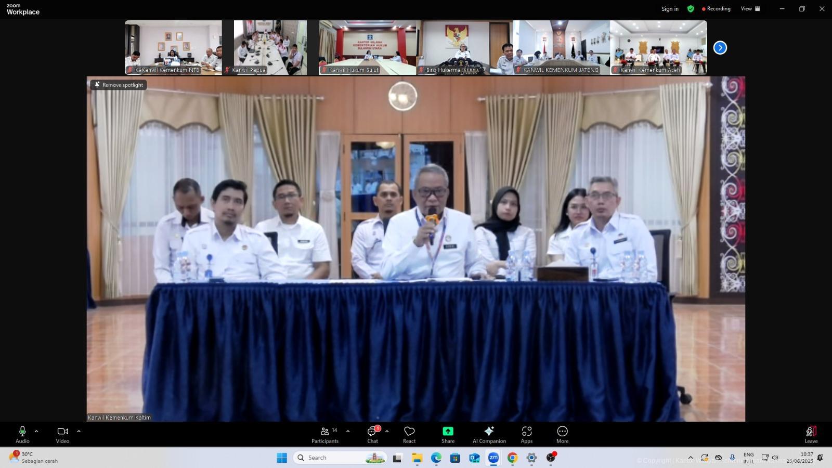
Task: Open the Chat panel
Action: [373, 435]
